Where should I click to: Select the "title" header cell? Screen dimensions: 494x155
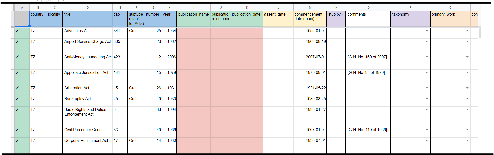pyautogui.click(x=88, y=19)
